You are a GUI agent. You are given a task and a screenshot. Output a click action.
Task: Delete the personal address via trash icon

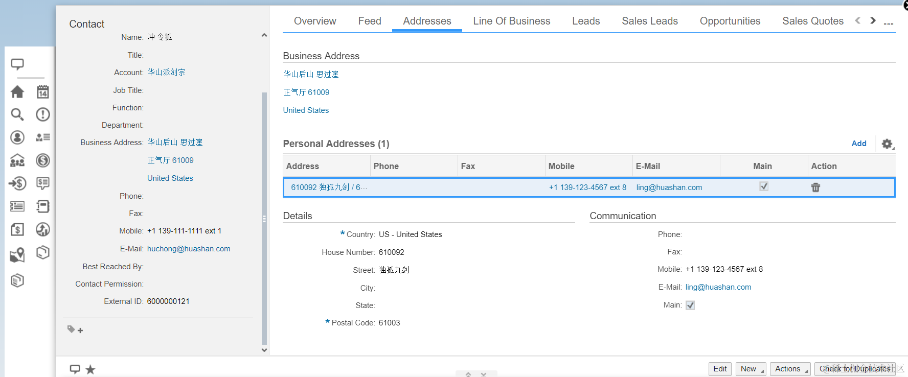[x=815, y=187]
